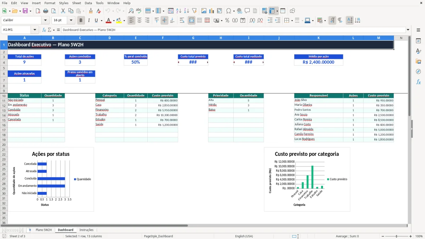425x239 pixels.
Task: Click the Sort Ascending icon
Action: (x=178, y=11)
